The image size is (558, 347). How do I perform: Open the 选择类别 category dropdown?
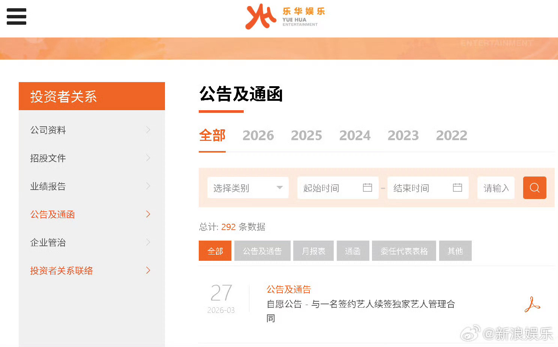247,187
